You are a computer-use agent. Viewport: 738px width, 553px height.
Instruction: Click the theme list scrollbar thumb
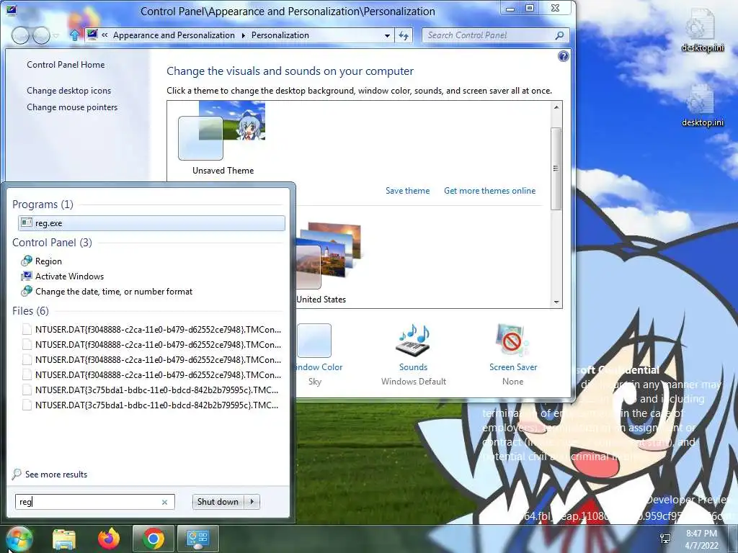pyautogui.click(x=556, y=168)
